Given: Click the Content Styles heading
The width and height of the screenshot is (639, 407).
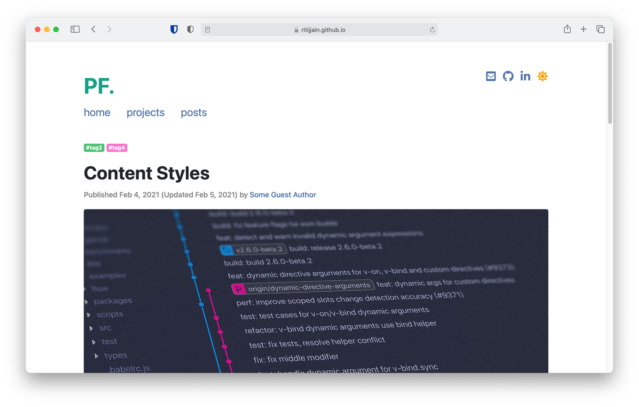Looking at the screenshot, I should coord(147,173).
